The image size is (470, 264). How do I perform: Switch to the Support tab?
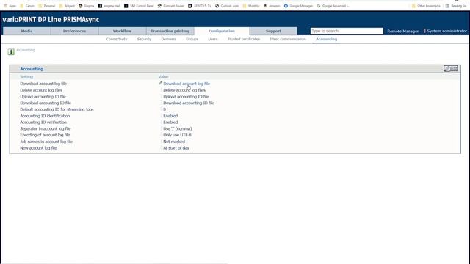[273, 31]
